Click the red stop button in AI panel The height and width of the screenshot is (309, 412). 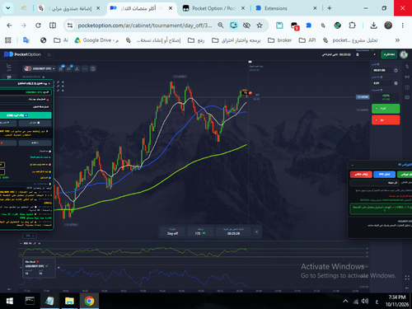[361, 174]
